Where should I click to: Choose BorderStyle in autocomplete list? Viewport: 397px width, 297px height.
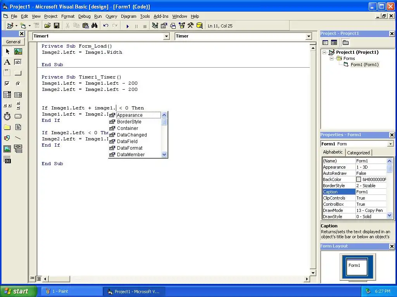pos(135,122)
